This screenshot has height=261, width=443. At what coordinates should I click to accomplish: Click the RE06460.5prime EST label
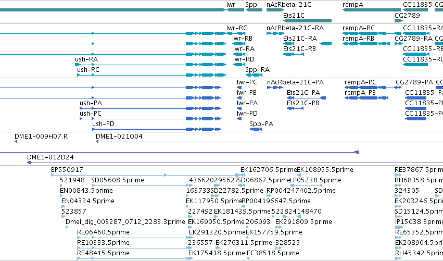pos(104,233)
